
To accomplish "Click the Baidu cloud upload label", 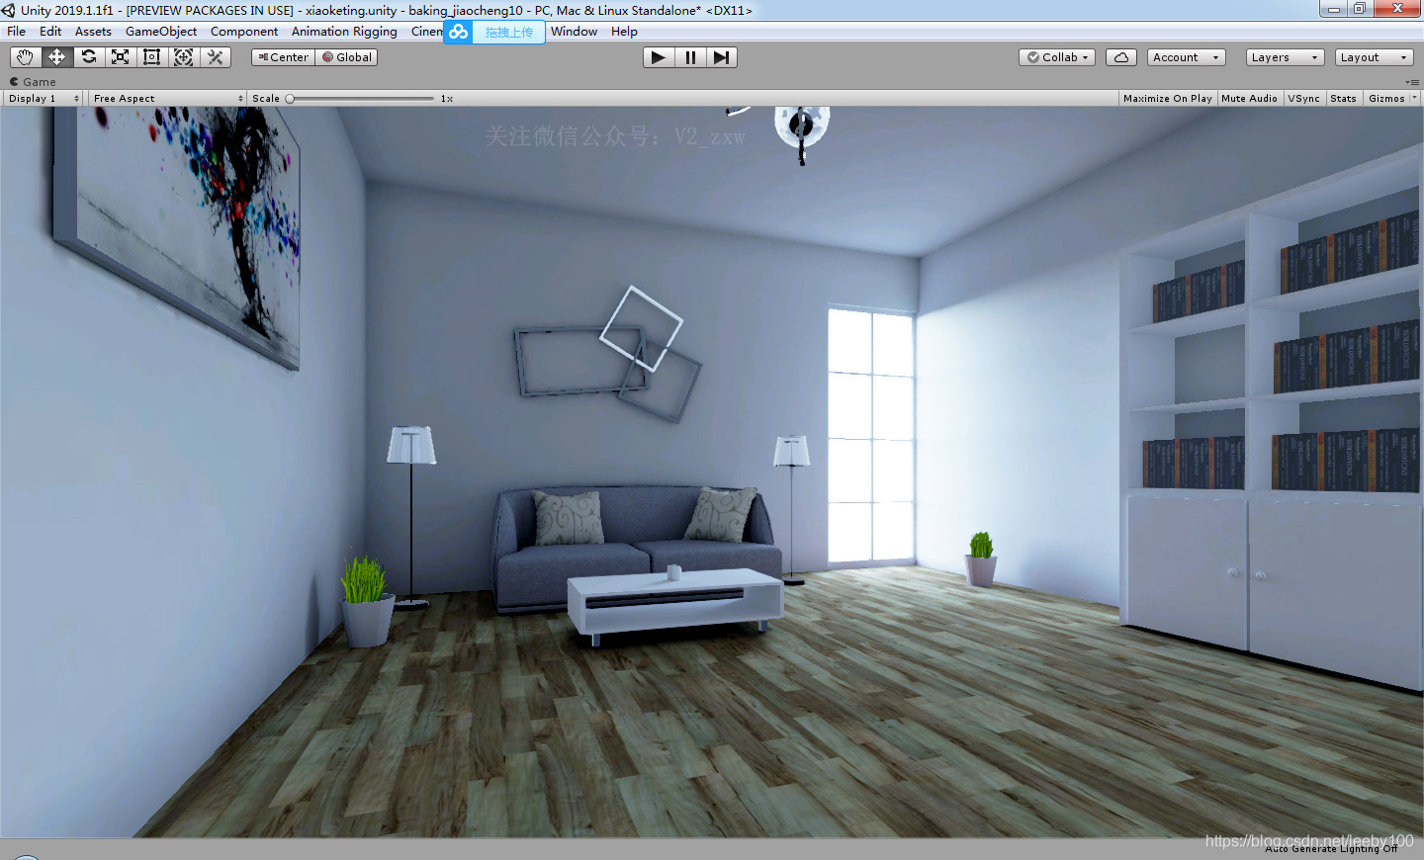I will 509,32.
